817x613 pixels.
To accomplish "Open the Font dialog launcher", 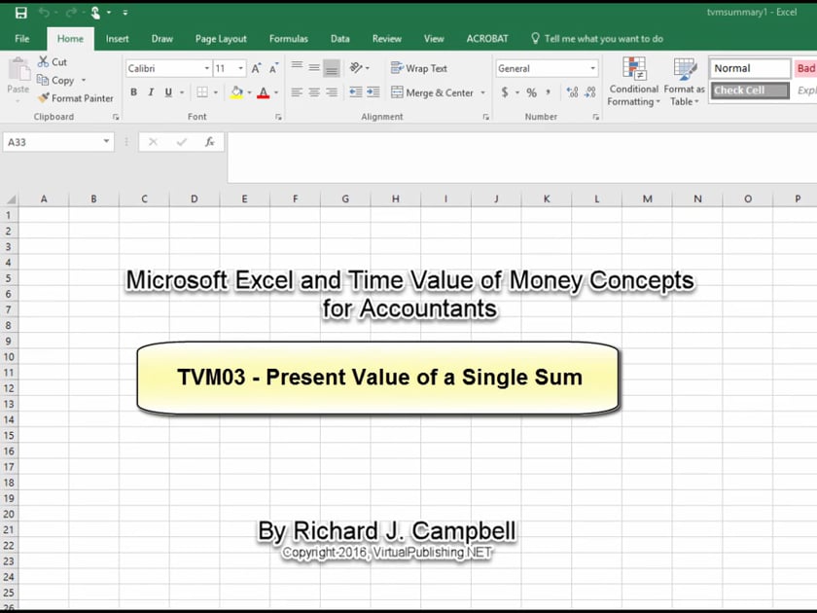I will 279,118.
